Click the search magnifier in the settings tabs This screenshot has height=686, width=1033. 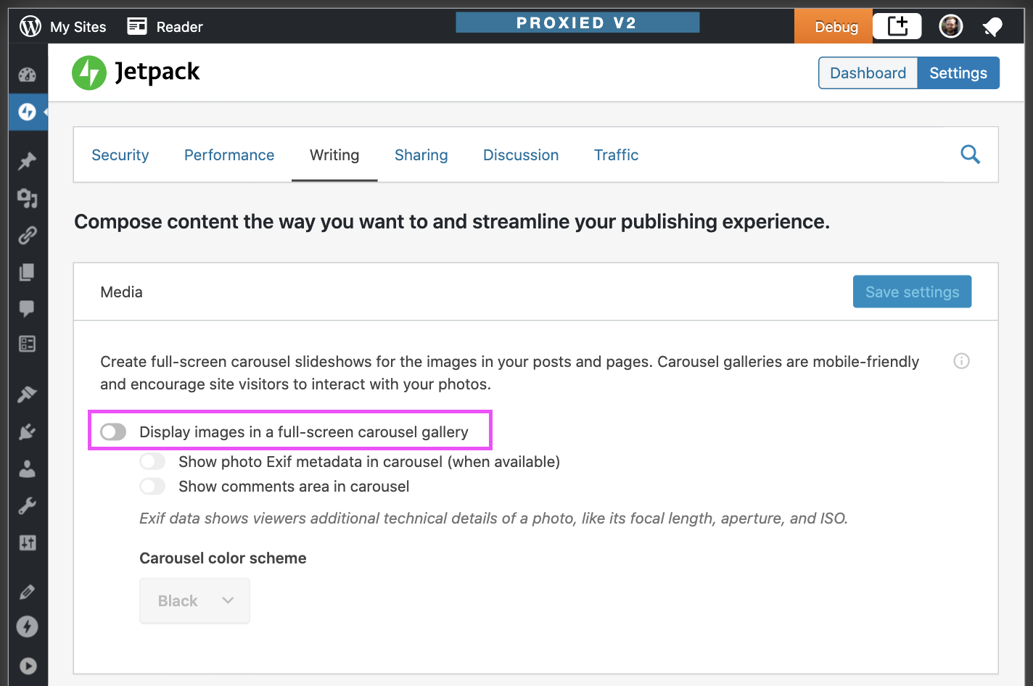(970, 154)
